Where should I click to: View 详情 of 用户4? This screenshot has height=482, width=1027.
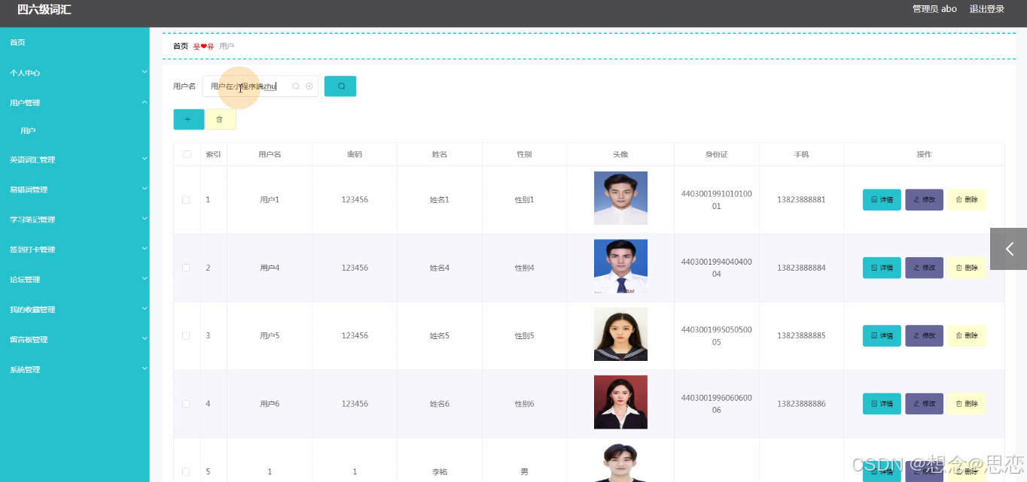[882, 268]
